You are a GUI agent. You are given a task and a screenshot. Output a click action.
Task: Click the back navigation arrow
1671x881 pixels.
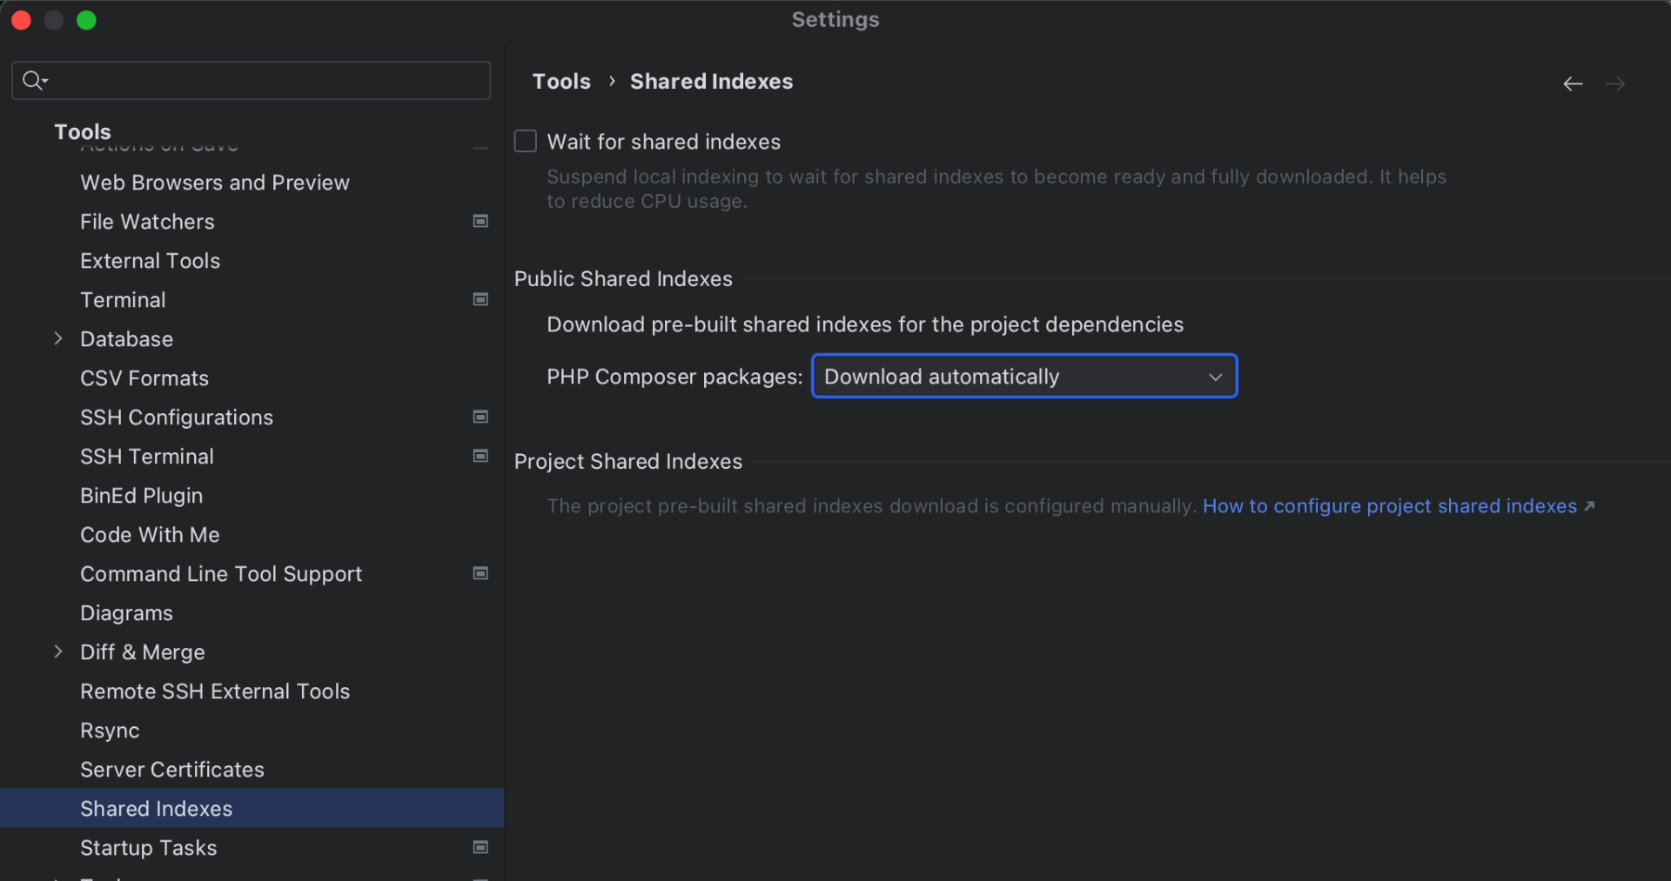tap(1572, 83)
